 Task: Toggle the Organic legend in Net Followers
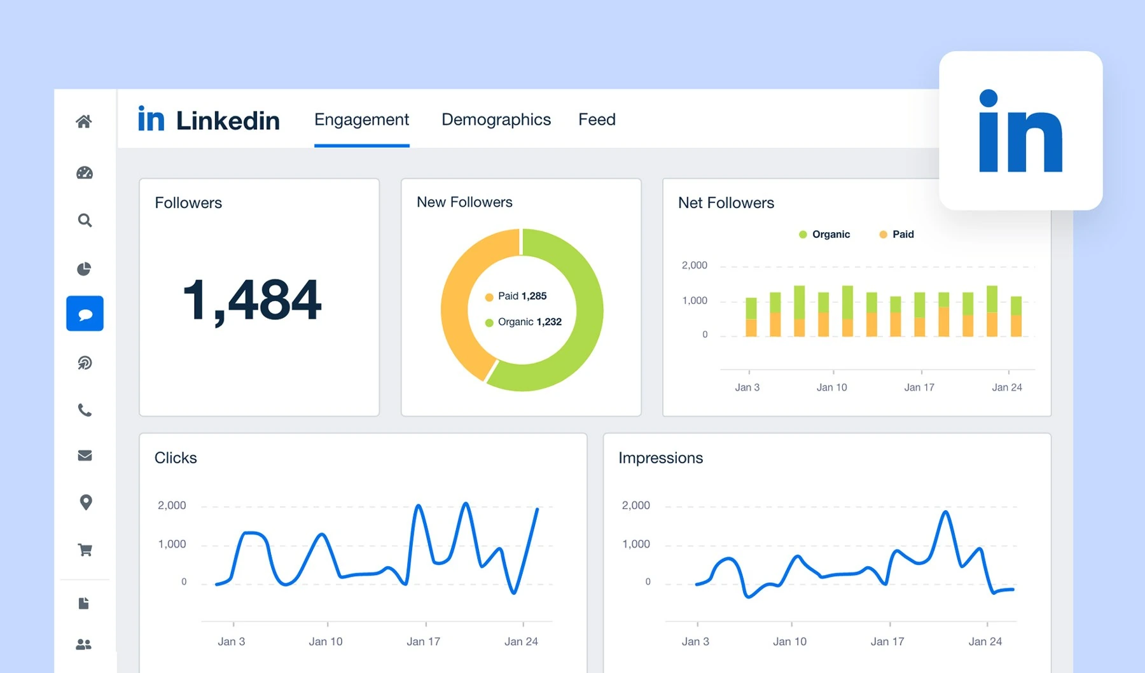(x=824, y=234)
